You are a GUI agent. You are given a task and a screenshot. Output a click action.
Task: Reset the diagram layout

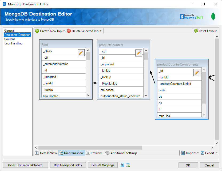(205, 31)
